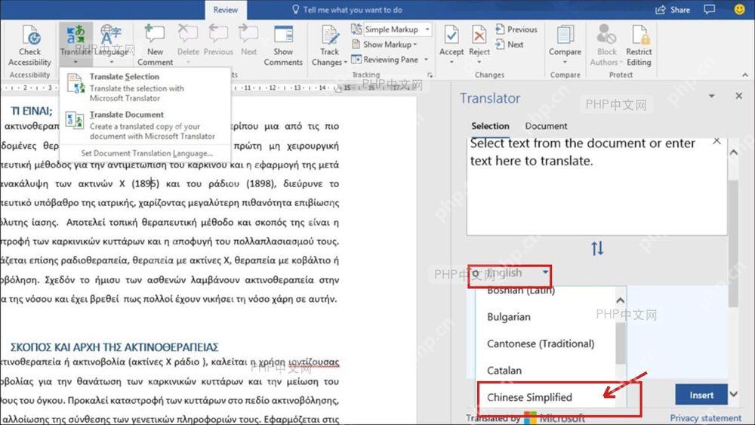Viewport: 755px width, 425px height.
Task: Jump to Previous change
Action: point(516,29)
